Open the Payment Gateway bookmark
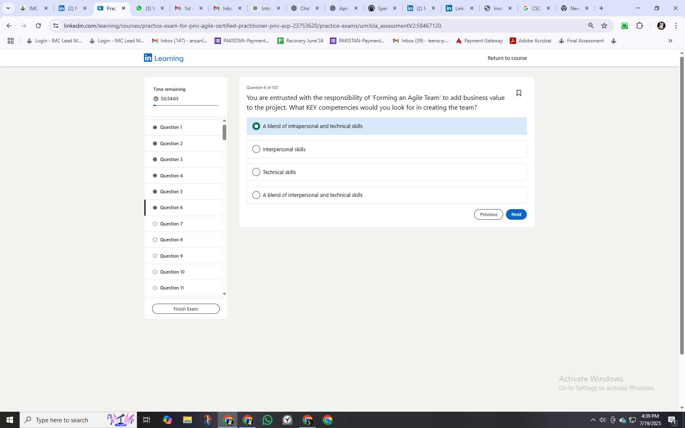 click(x=479, y=41)
